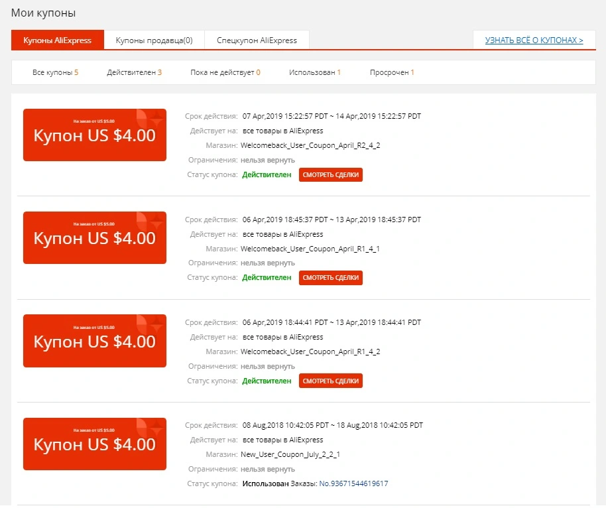
Task: Click the validity dates starting 06 Apr,2019 18:45:37
Action: pos(332,220)
